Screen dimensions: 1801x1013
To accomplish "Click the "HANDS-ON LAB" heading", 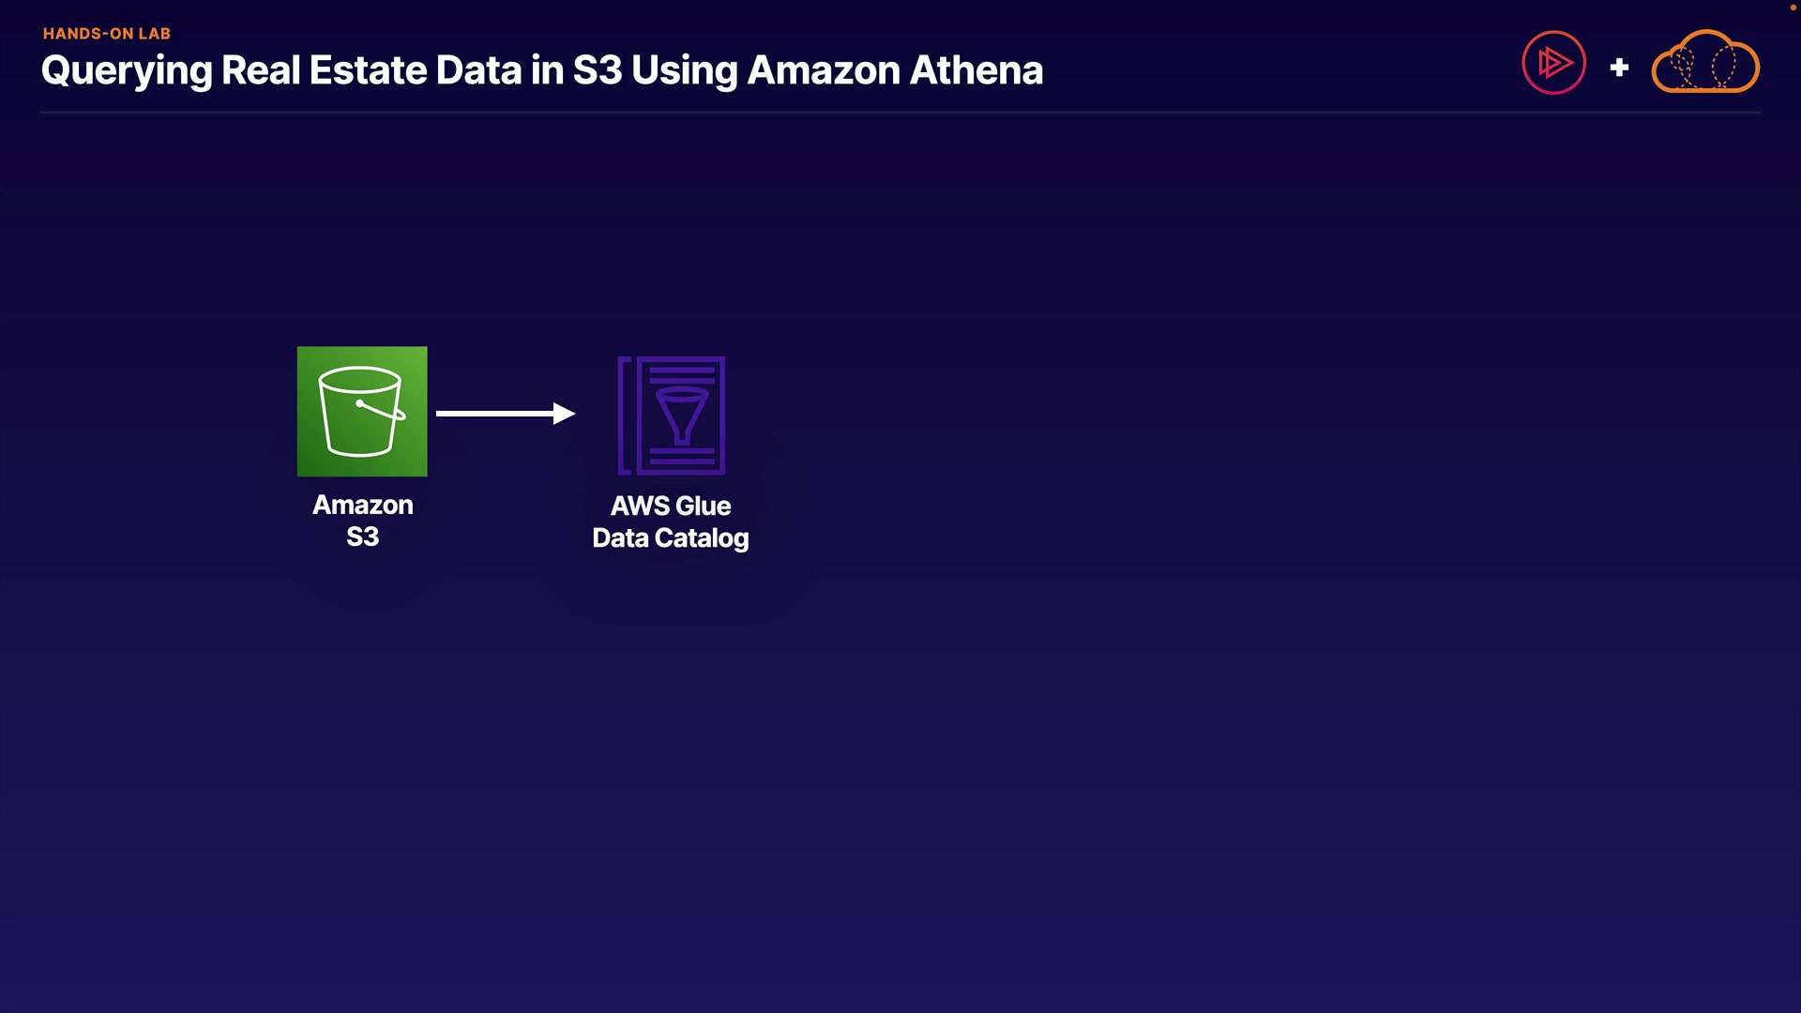I will coord(107,34).
